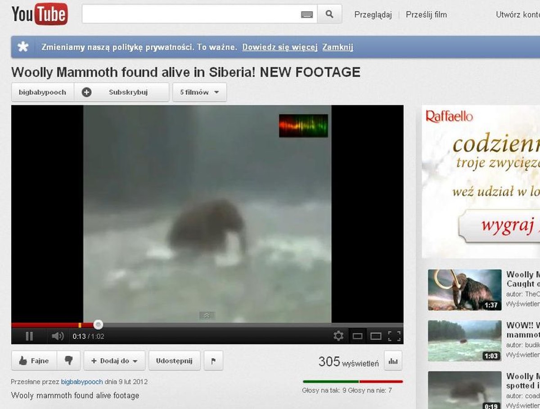Viewport: 540px width, 409px height.
Task: Dismiss the banner with Zamknij
Action: tap(337, 47)
